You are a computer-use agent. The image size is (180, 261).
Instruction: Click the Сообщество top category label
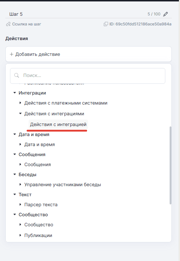pyautogui.click(x=33, y=214)
